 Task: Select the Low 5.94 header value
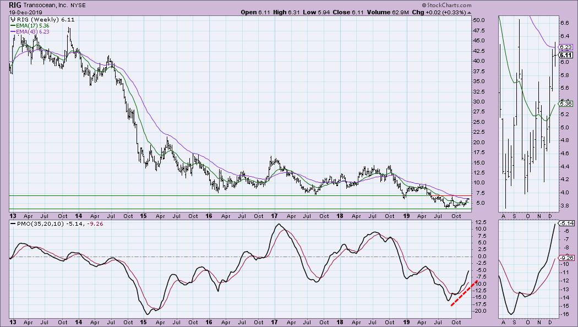click(x=317, y=12)
